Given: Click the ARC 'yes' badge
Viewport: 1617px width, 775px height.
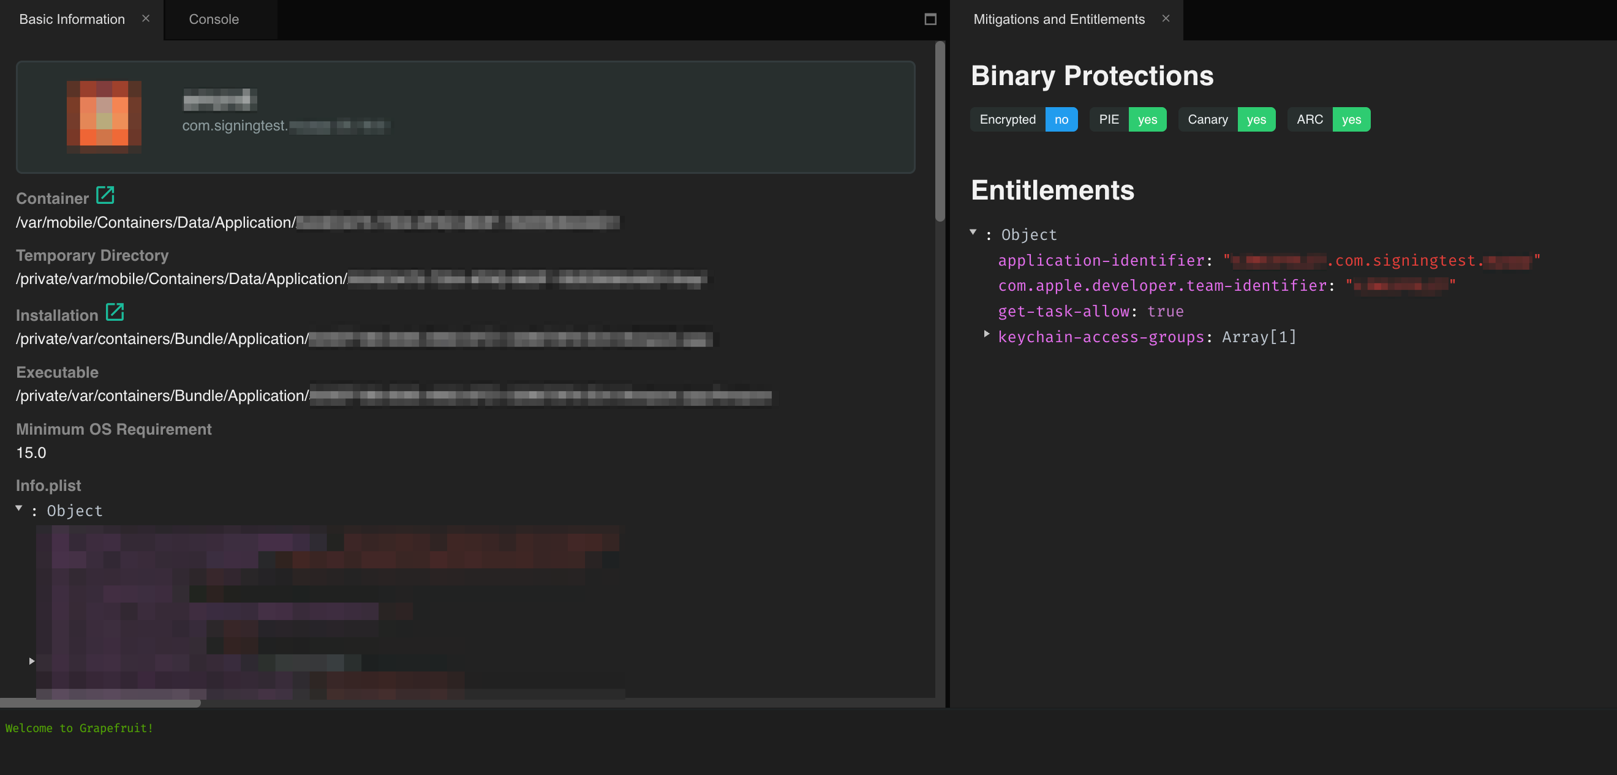Looking at the screenshot, I should [1351, 119].
